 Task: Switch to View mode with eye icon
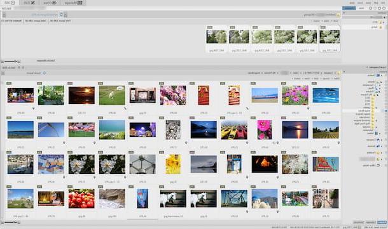point(50,3)
